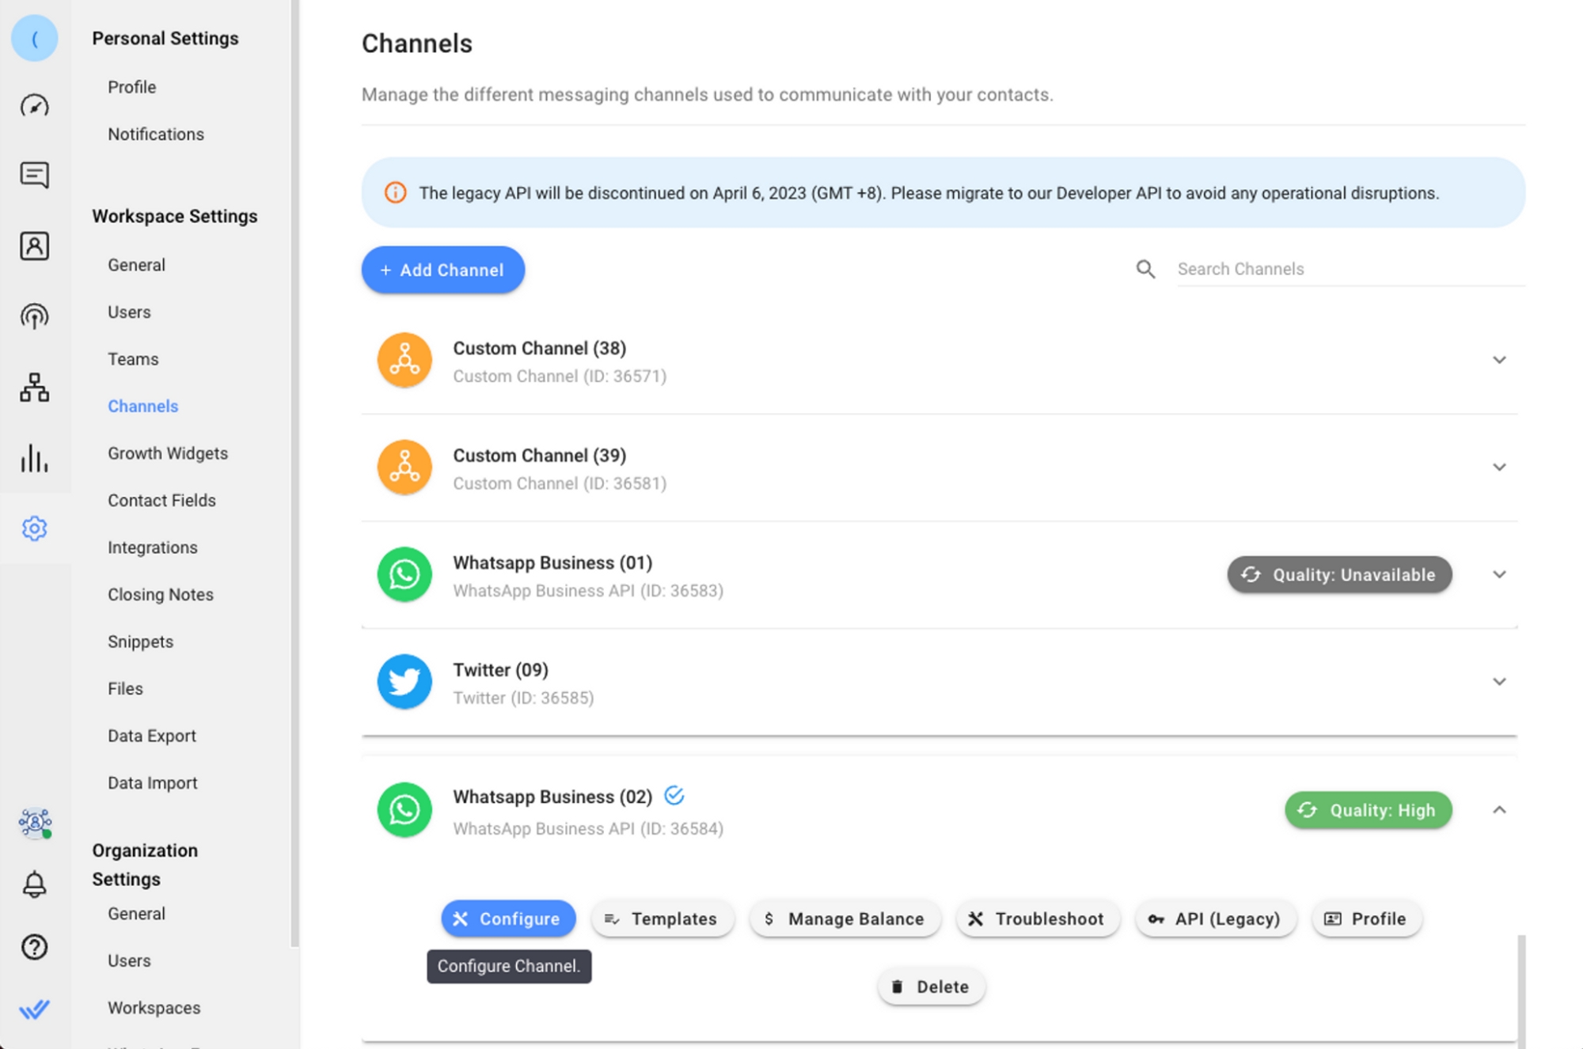This screenshot has height=1049, width=1583.
Task: Collapse Whatsapp Business (02) row
Action: (x=1498, y=810)
